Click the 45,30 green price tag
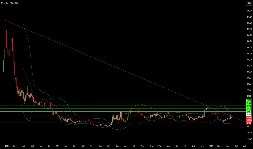The width and height of the screenshot is (253, 149). (249, 103)
